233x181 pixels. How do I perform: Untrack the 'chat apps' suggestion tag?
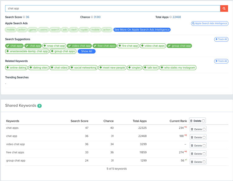pyautogui.click(x=14, y=46)
